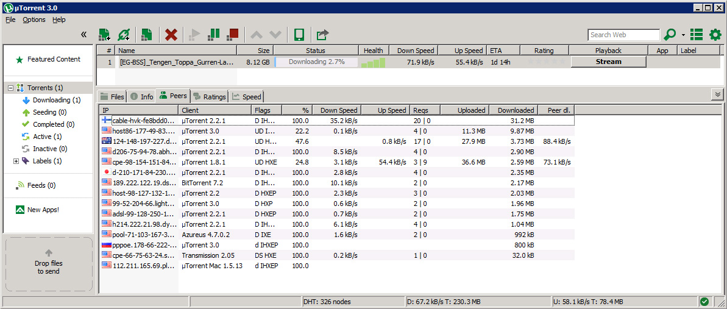Collapse the detail pane with double-arrow button
Screen dimensions: 727x309
pos(718,94)
